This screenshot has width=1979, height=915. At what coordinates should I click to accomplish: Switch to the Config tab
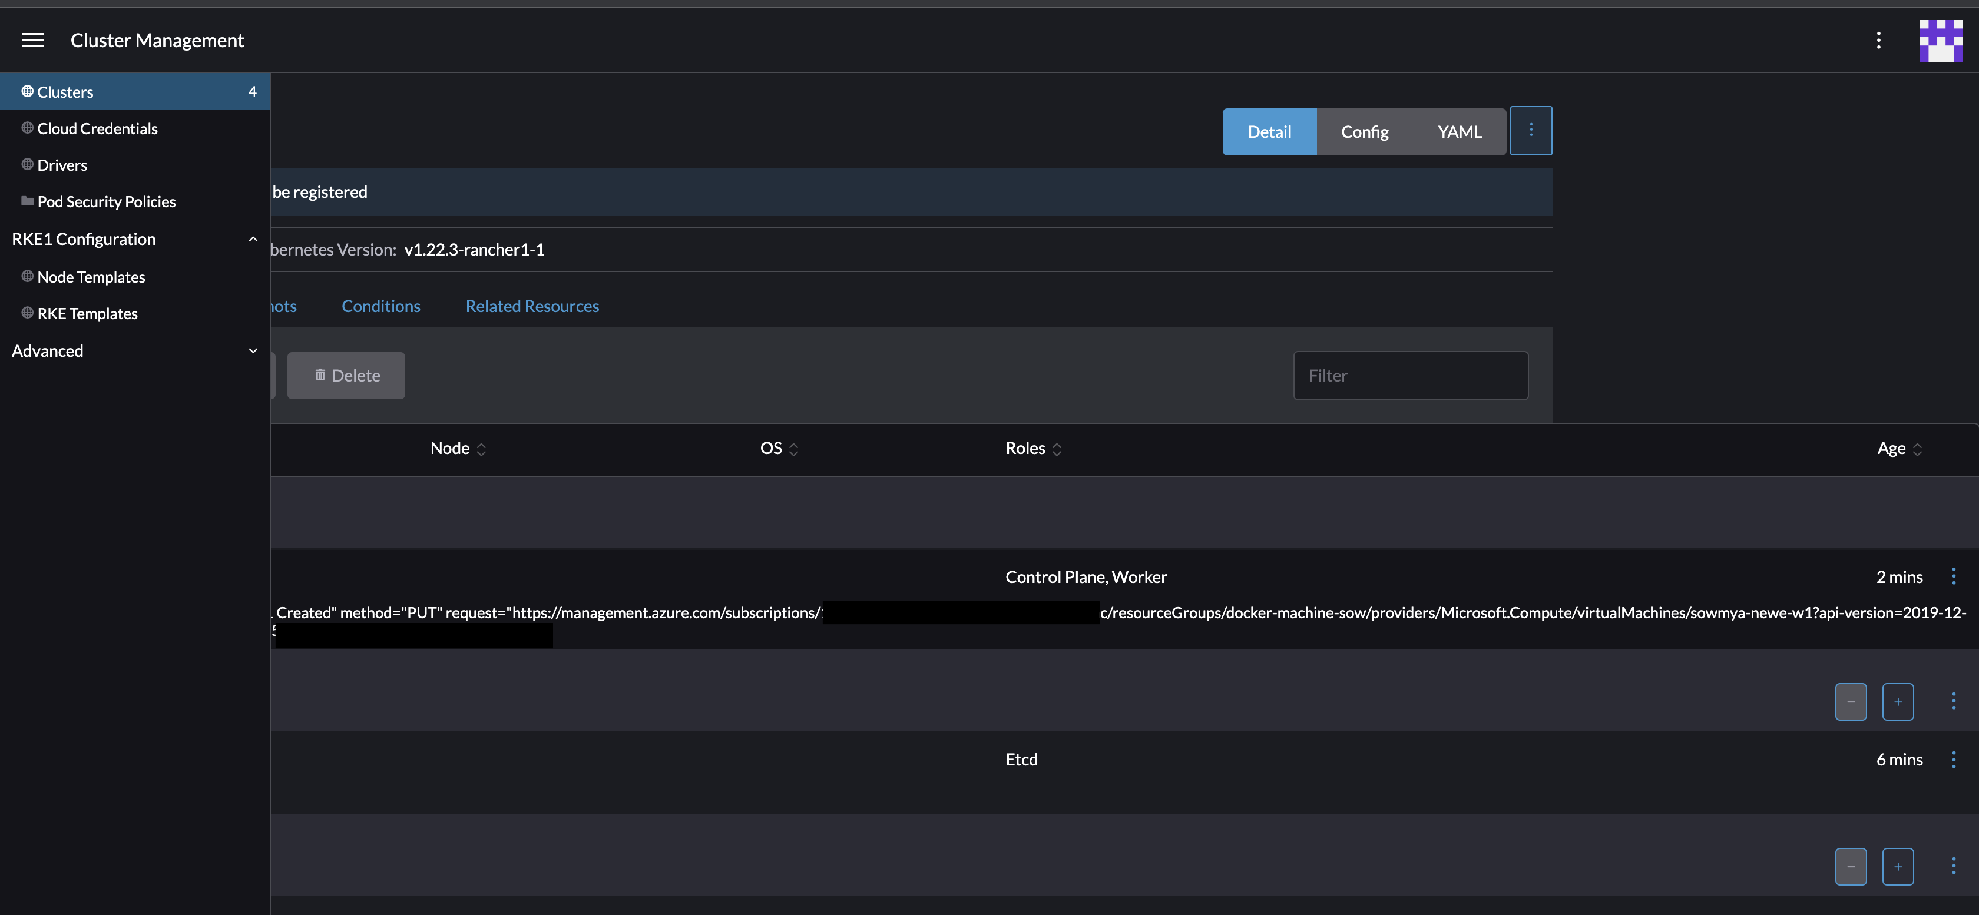coord(1365,131)
